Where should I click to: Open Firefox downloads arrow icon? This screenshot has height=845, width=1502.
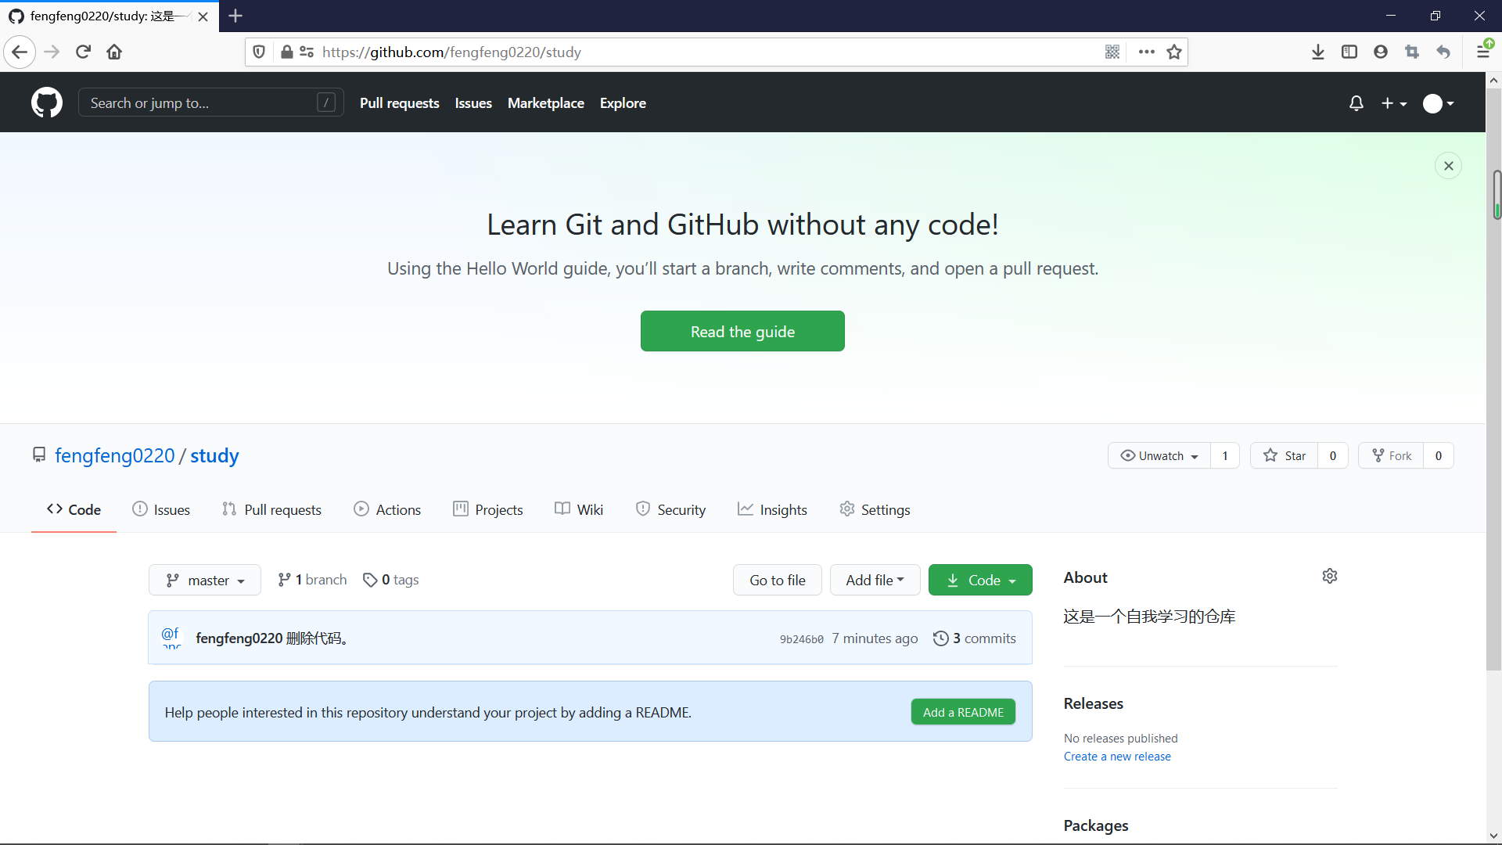1318,52
